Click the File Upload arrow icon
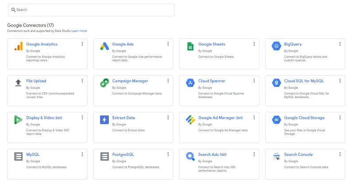 click(18, 83)
